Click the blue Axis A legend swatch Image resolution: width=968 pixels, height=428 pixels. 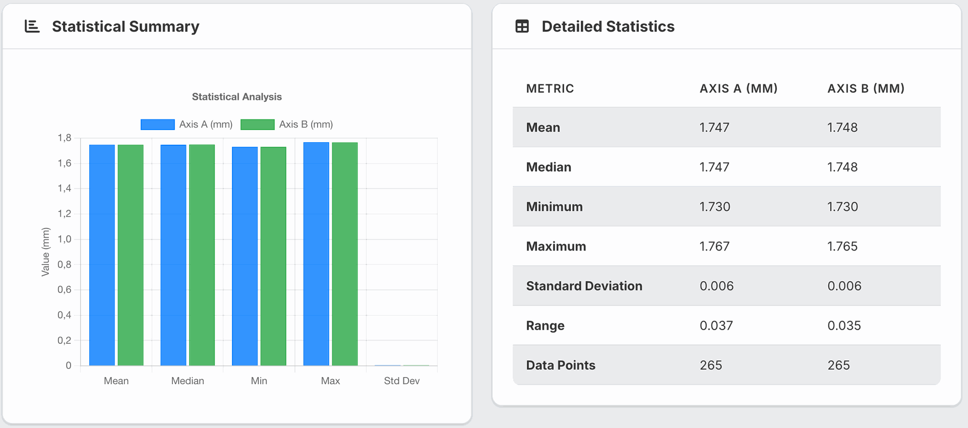click(x=157, y=125)
